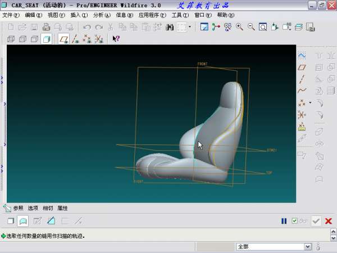The image size is (337, 253).
Task: Click the Datum Curve tool in right toolbar
Action: click(302, 91)
